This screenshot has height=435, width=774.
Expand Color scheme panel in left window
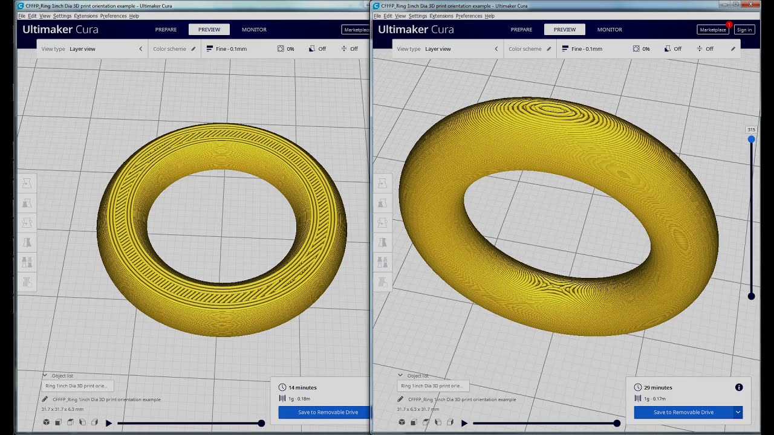tap(174, 49)
